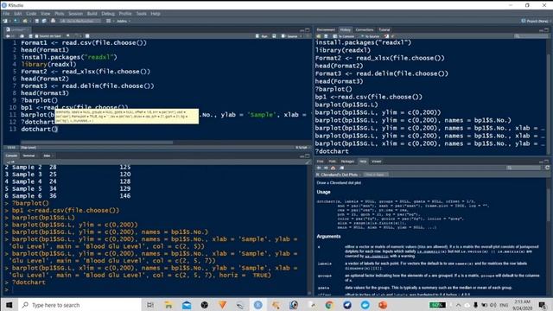Open the Project (None) dropdown
553x311 pixels.
[x=535, y=21]
